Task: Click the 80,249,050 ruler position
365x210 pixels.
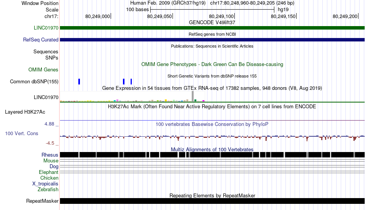Action: coord(159,16)
